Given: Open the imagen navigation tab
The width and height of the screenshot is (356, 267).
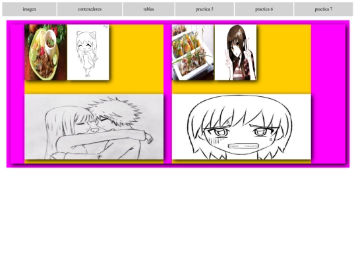Looking at the screenshot, I should tap(29, 9).
